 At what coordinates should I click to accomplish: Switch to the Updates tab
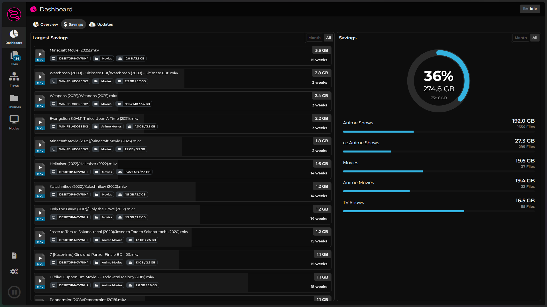click(x=101, y=24)
